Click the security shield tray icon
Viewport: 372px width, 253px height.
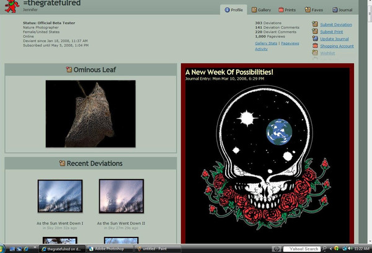[x=336, y=249]
